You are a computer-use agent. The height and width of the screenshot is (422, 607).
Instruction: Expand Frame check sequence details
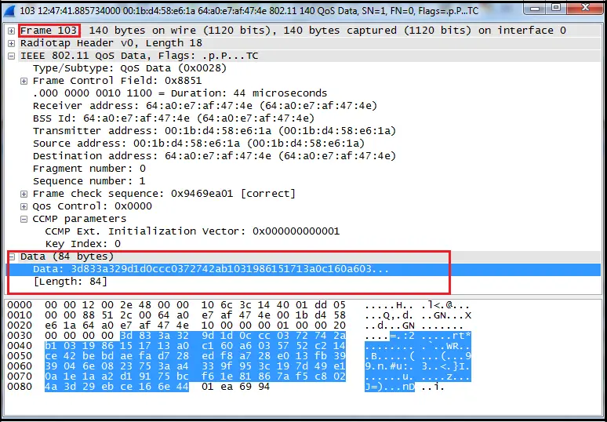point(24,194)
